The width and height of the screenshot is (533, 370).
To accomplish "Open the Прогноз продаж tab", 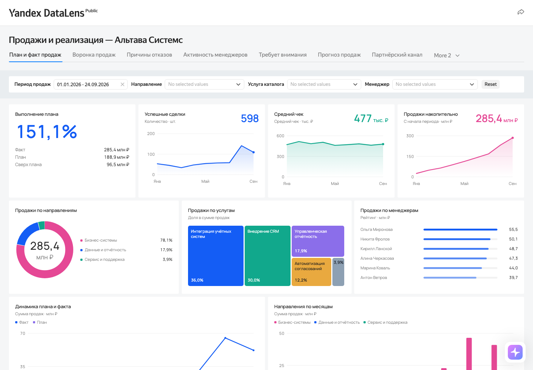I will [x=339, y=55].
